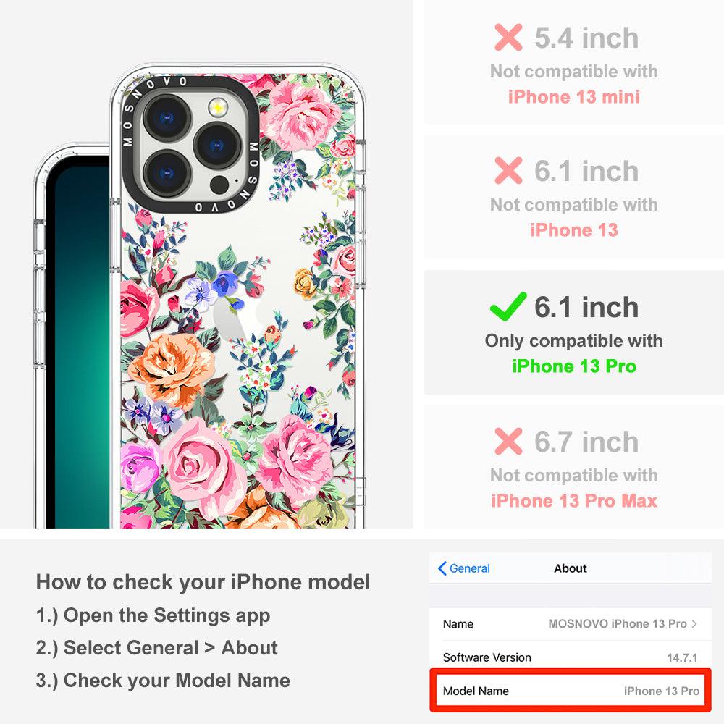Click the red X beside 5.4 inch

(508, 38)
